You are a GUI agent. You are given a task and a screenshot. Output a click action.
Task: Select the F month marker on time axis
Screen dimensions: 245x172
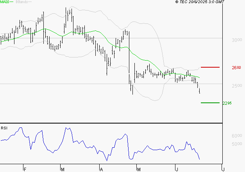pos(25,169)
